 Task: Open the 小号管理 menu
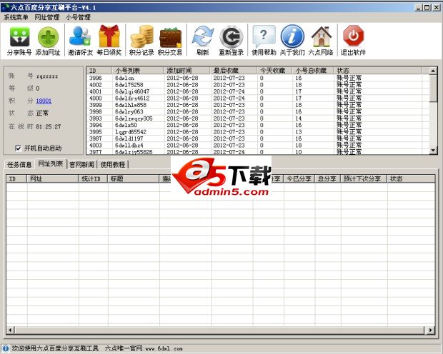pos(78,17)
